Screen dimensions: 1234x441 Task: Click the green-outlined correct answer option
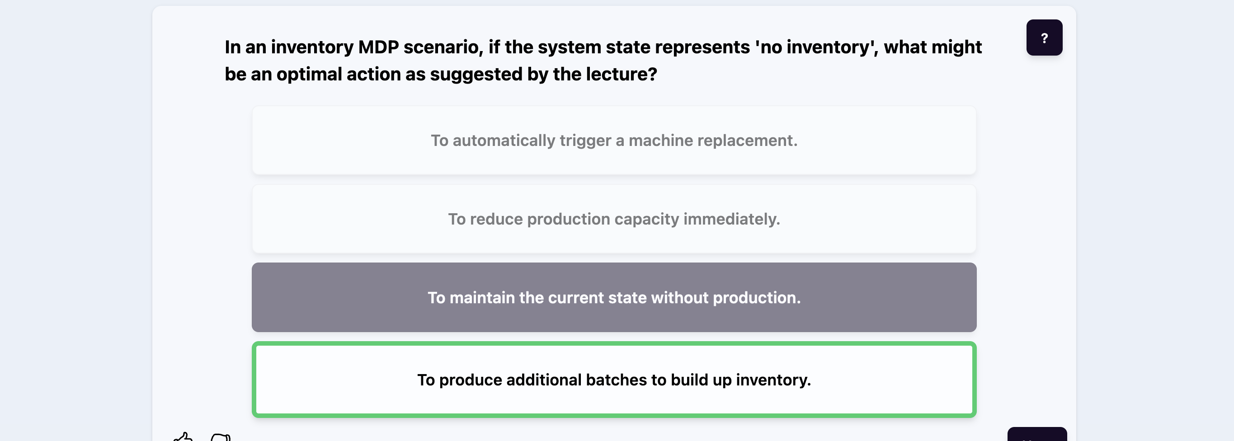[x=614, y=380]
